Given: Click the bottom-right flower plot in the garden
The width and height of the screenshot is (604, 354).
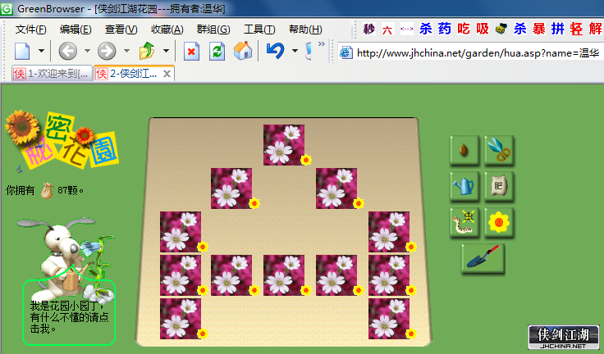Looking at the screenshot, I should click(x=389, y=319).
